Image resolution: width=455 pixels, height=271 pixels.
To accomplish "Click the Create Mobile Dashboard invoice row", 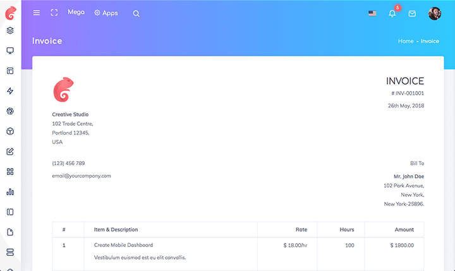I will coord(124,245).
